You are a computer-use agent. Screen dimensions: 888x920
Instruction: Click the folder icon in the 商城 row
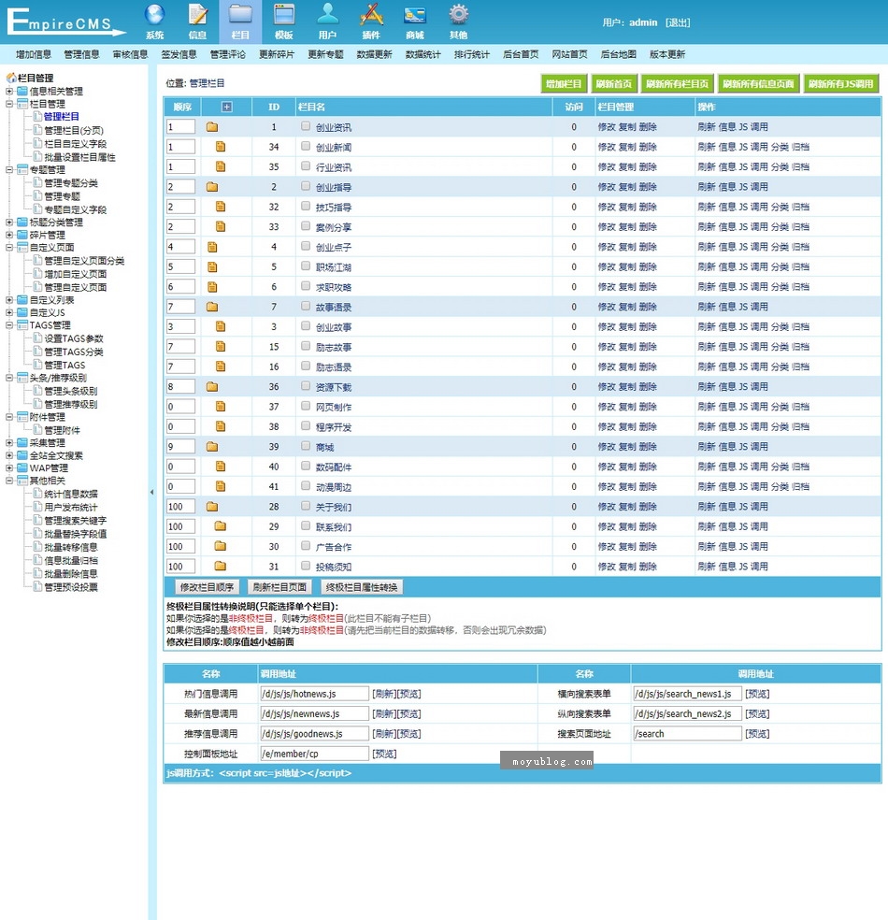point(212,447)
